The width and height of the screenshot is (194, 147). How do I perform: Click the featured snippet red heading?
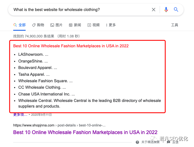[x=71, y=46]
